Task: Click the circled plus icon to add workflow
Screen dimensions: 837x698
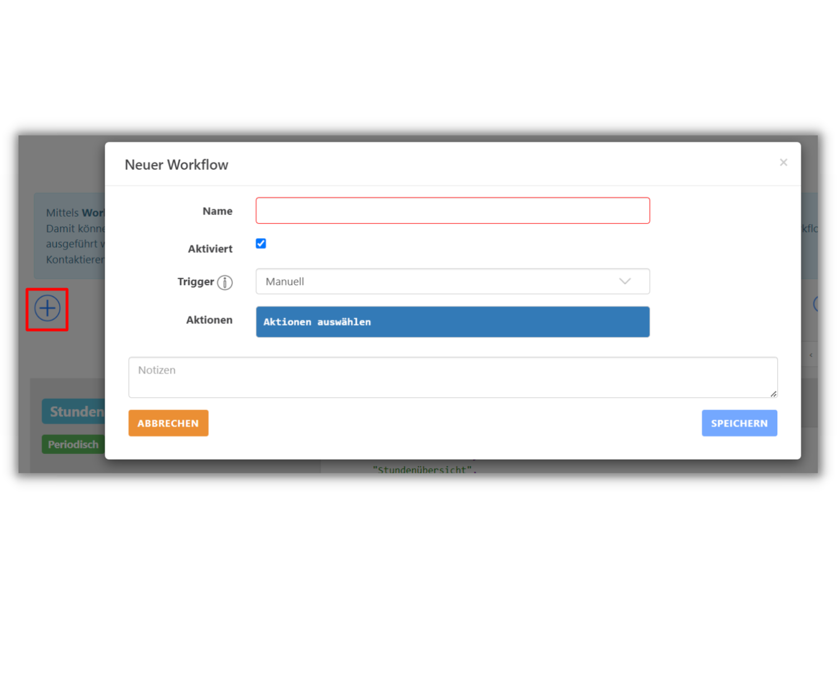Action: 47,309
